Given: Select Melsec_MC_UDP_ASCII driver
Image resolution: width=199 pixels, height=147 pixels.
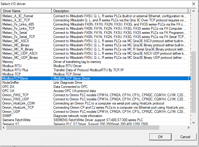Looking at the screenshot, I should [x=20, y=53].
